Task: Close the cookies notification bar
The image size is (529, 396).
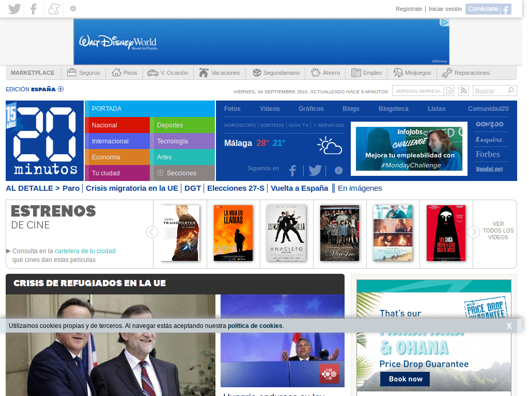Action: (x=509, y=326)
